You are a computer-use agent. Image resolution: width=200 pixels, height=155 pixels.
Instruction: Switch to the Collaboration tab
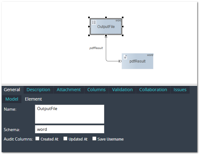click(153, 90)
